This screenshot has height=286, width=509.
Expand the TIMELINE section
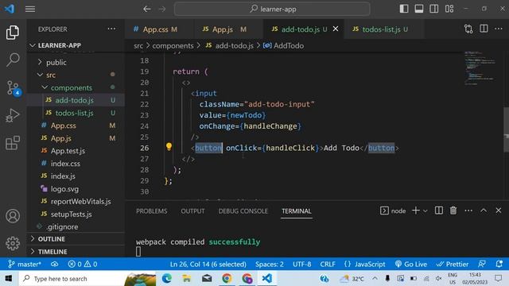(x=76, y=252)
